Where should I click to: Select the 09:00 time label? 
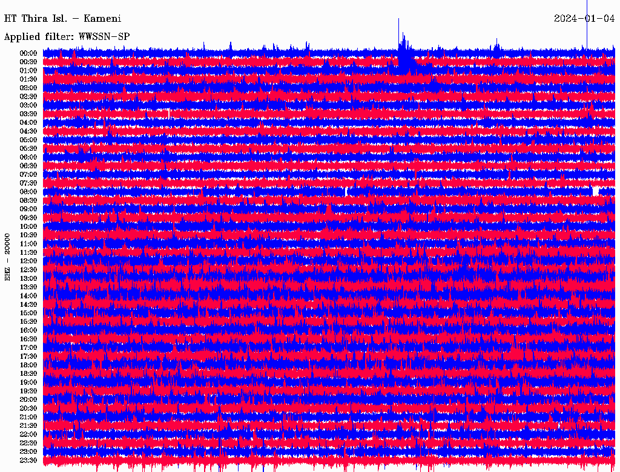[x=28, y=209]
